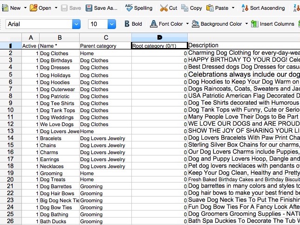Open the font size 10 dropdown
Screen dimensions: 300x225
click(112, 24)
